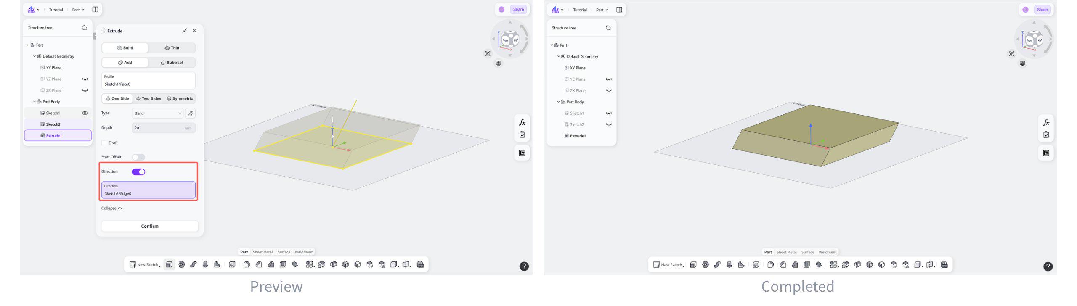Show Sketch1 in Completed structure tree
1077x306 pixels.
609,113
